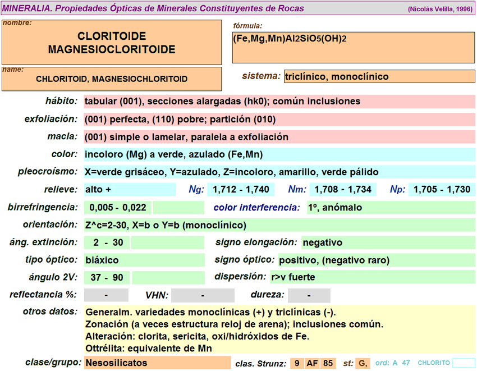Click the signo óptico field
This screenshot has height=371, width=477.
376,260
